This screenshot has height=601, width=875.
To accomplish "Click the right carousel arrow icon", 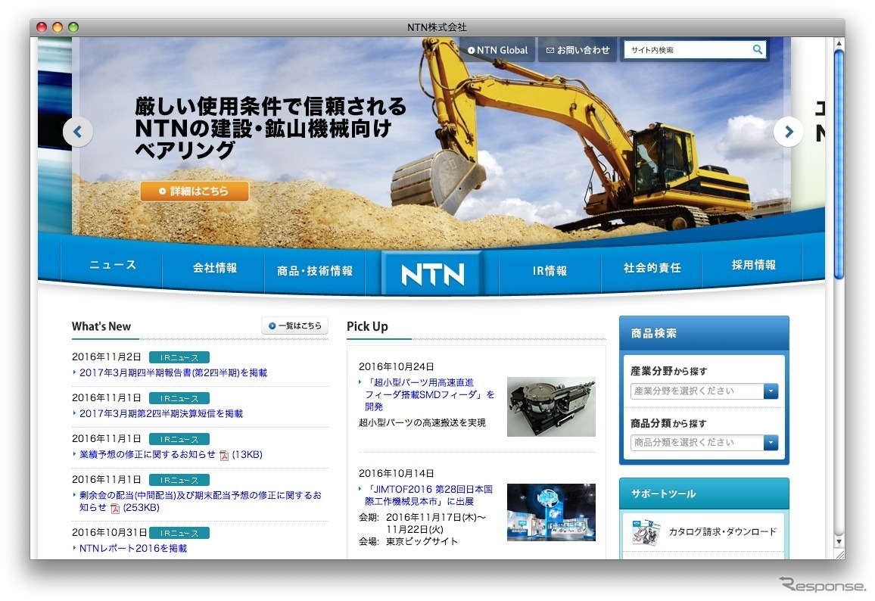I will coord(789,132).
